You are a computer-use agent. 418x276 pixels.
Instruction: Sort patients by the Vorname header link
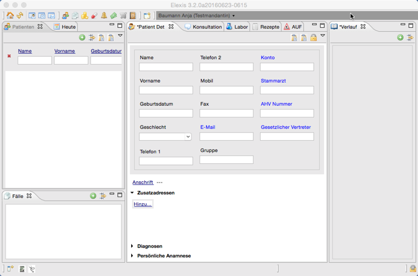tap(65, 51)
